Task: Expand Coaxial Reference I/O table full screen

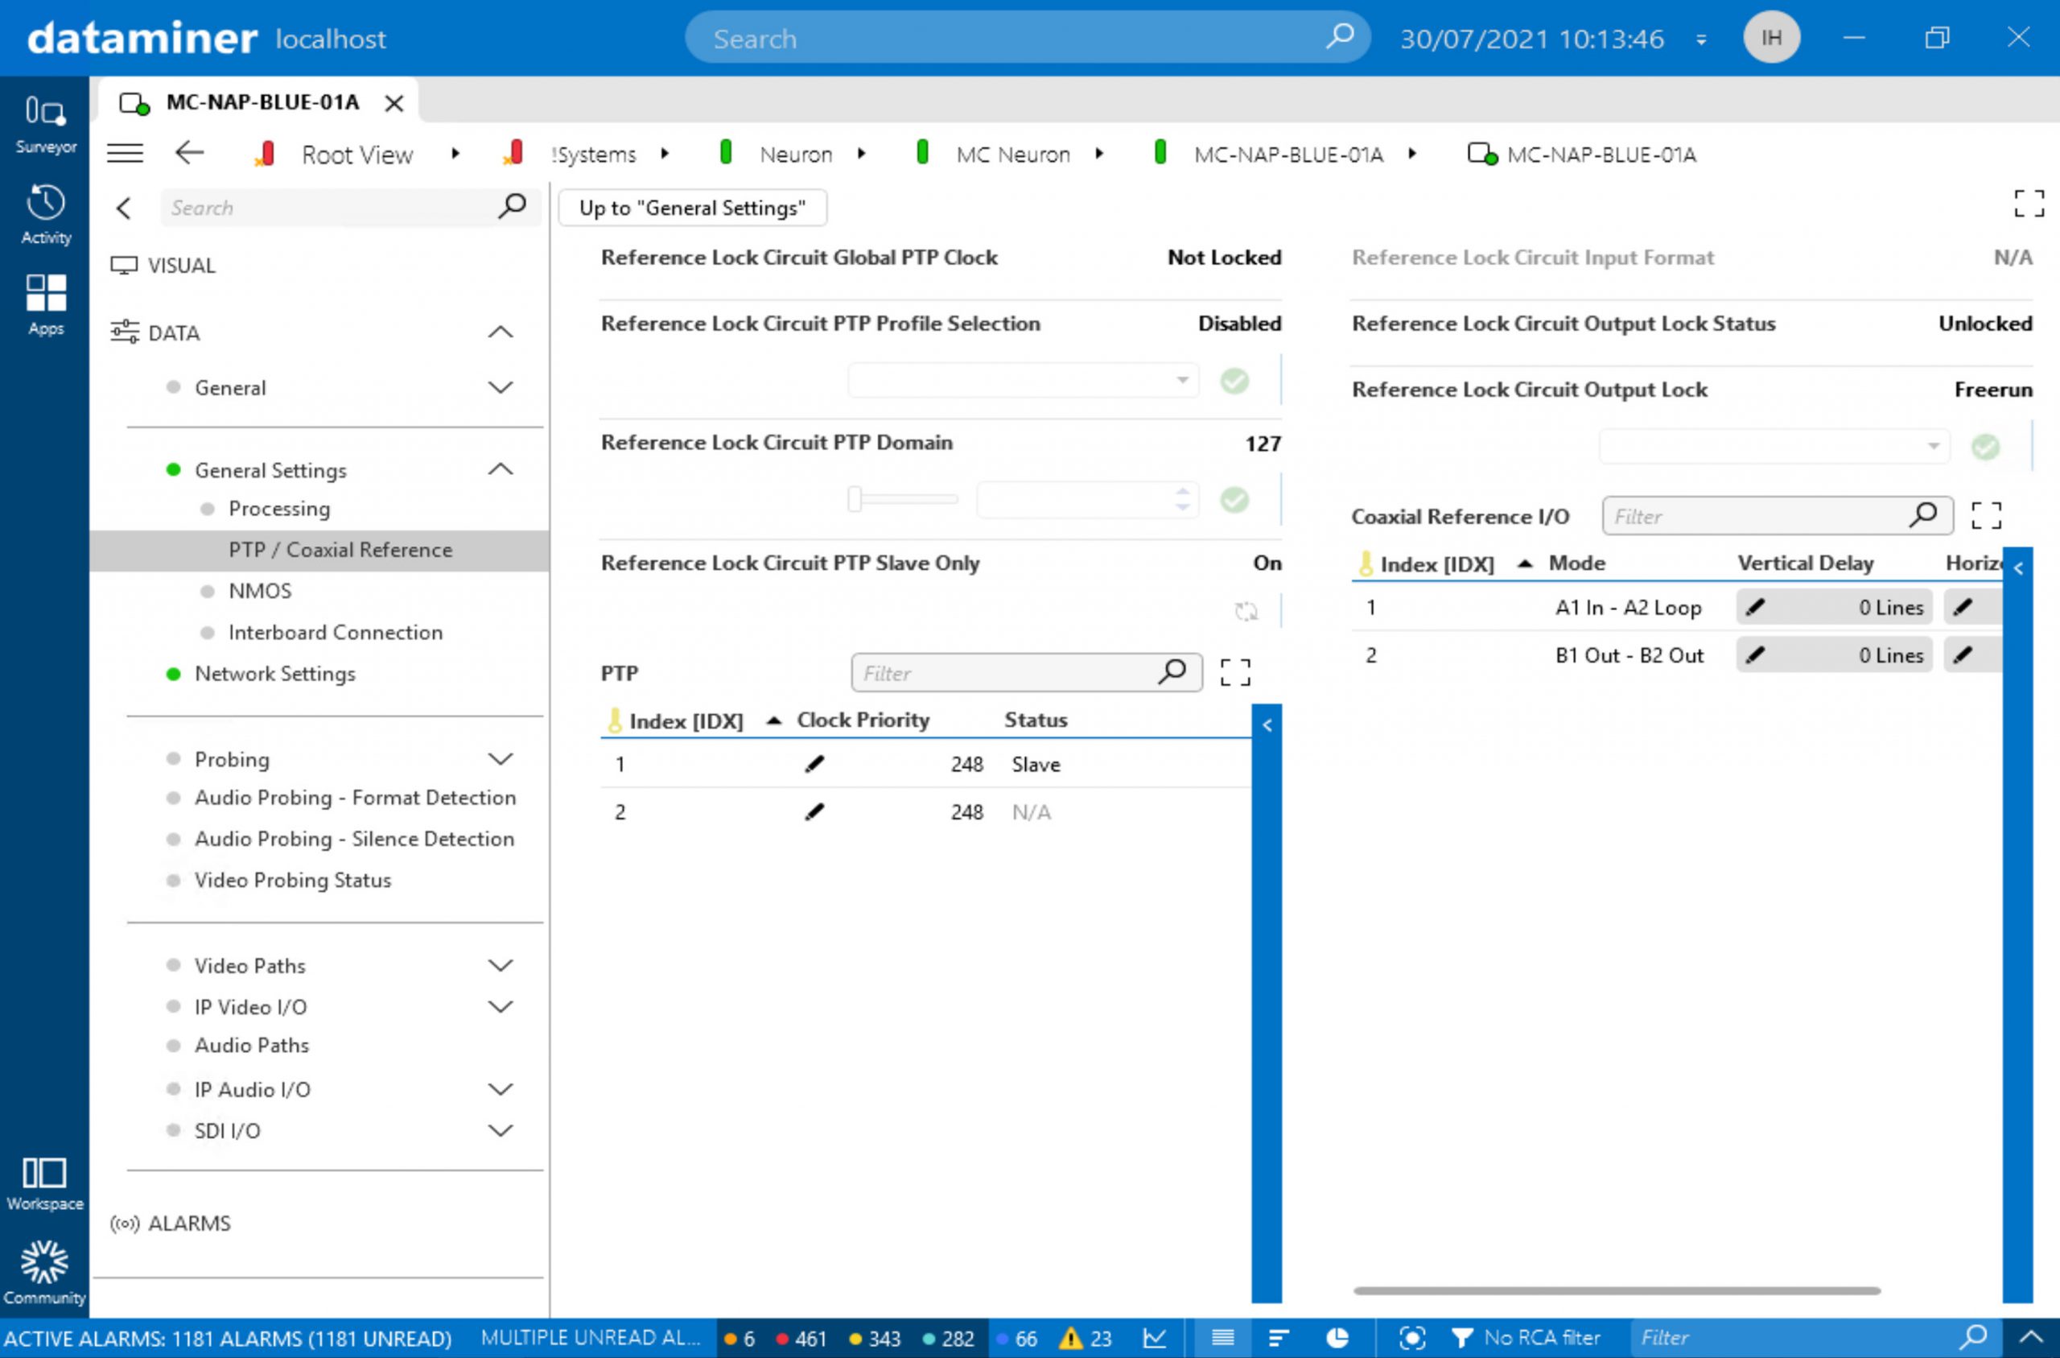Action: point(1987,515)
